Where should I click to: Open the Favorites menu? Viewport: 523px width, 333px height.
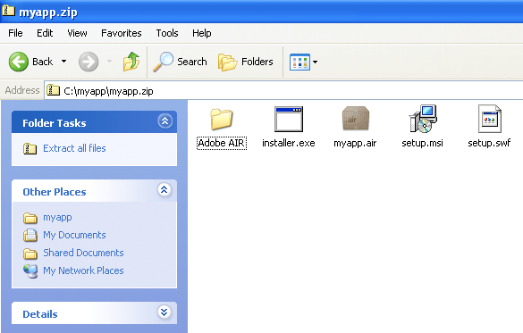(122, 33)
